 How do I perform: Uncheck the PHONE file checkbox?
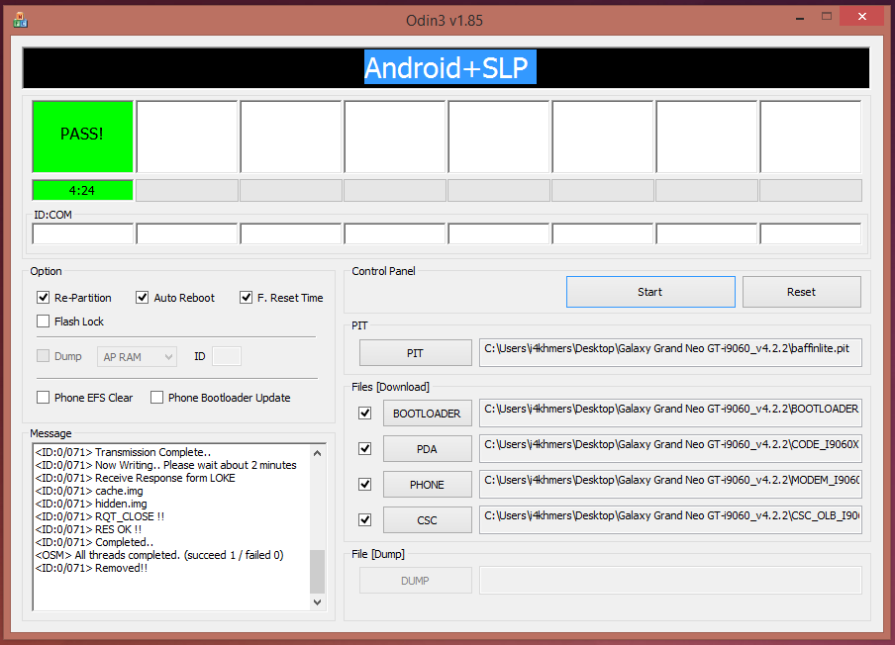pos(364,484)
